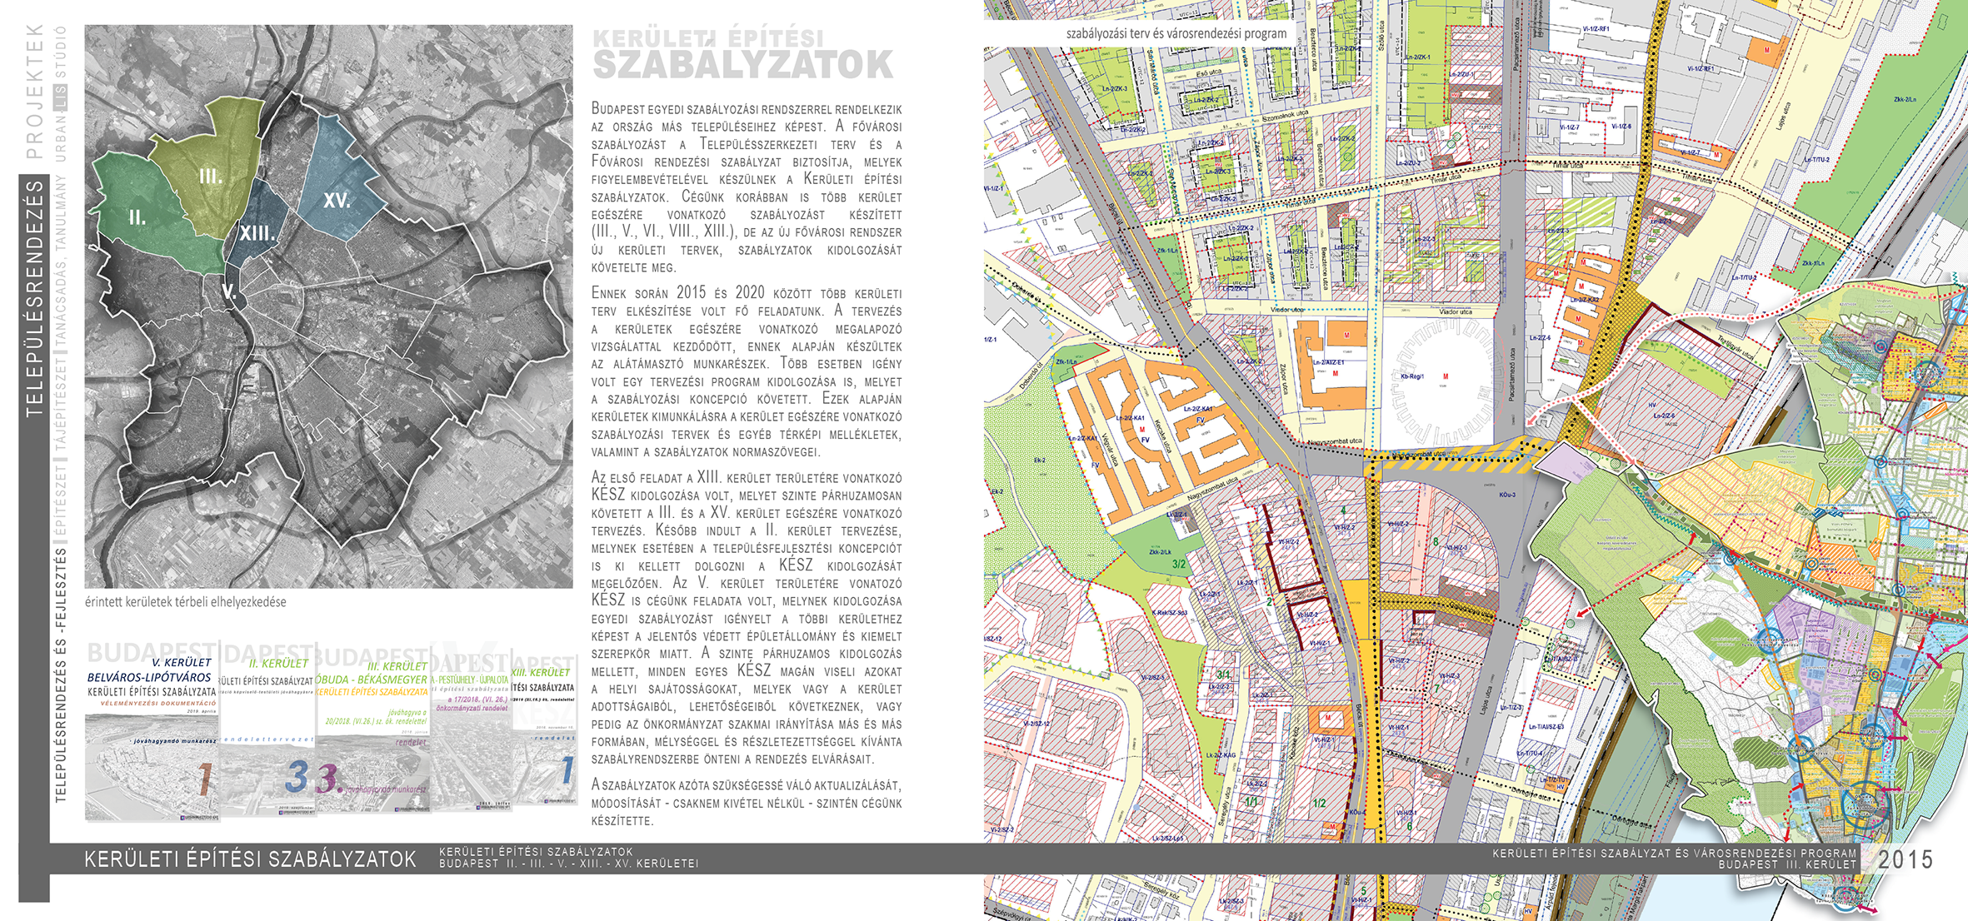This screenshot has width=1968, height=921.
Task: Click the heading line 'KERÜLETI ÉPÍTÉSI'
Action: [x=708, y=37]
